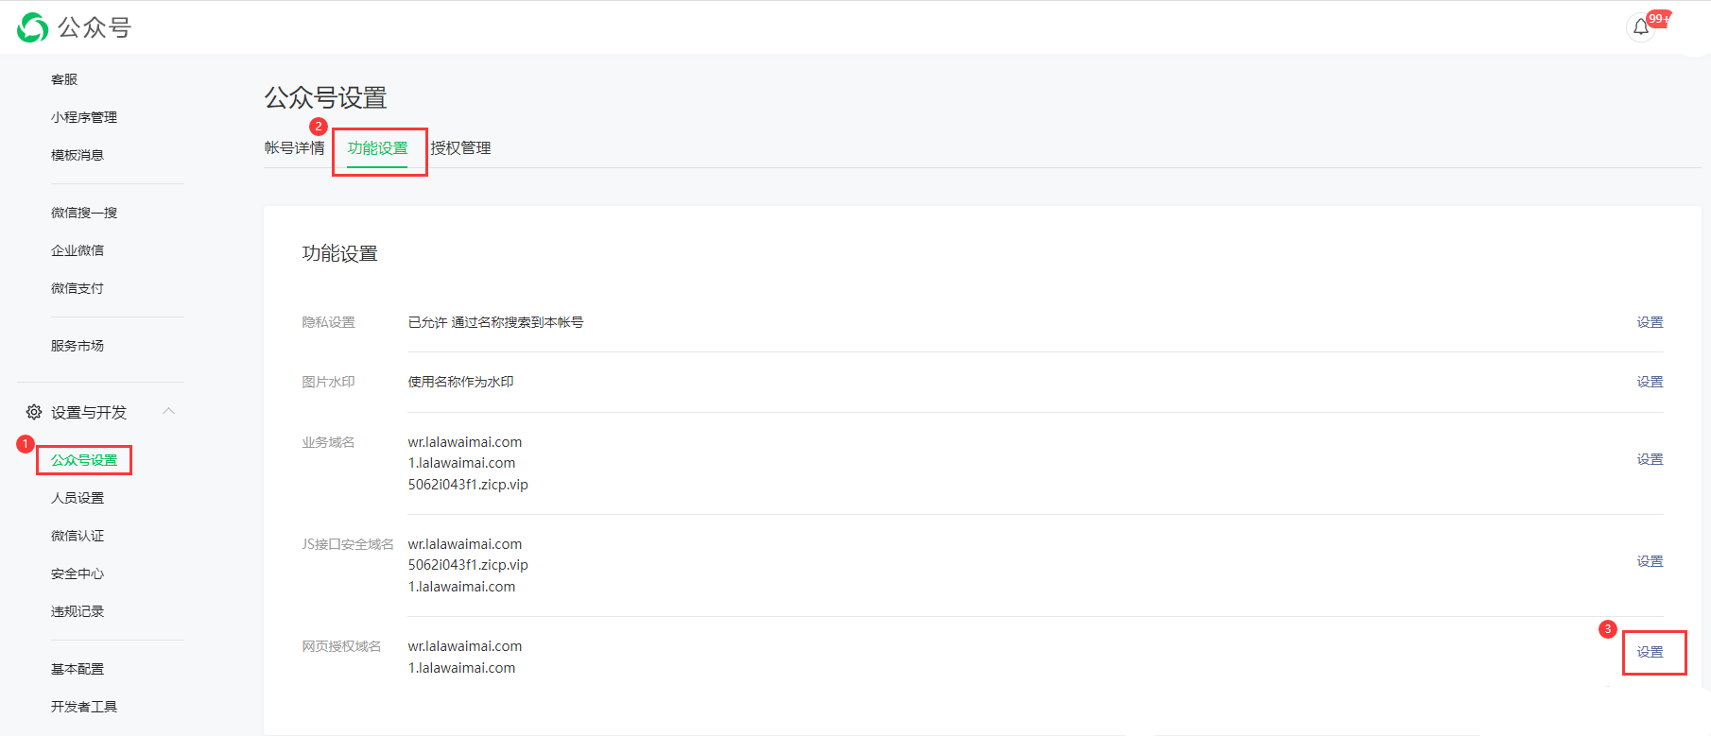Open the 授权管理 tab
The image size is (1711, 736).
tap(460, 148)
